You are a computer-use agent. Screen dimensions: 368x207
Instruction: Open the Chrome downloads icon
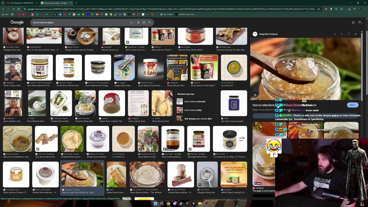pyautogui.click(x=349, y=9)
